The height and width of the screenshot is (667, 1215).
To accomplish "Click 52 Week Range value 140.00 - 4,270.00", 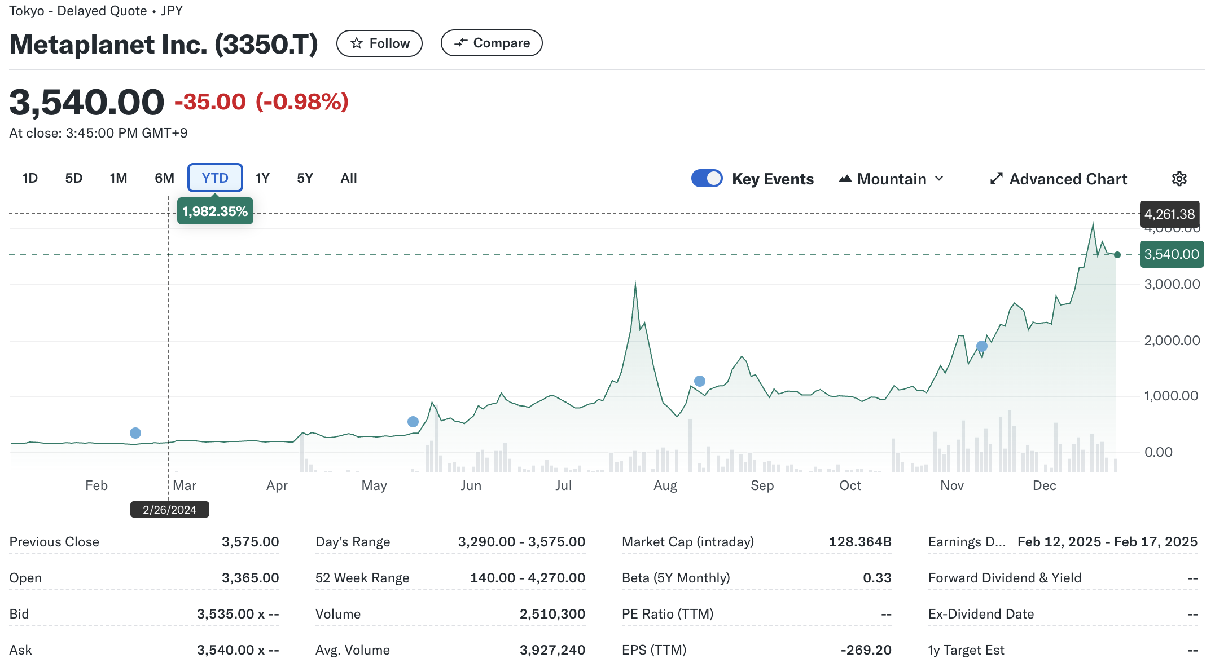I will (528, 578).
